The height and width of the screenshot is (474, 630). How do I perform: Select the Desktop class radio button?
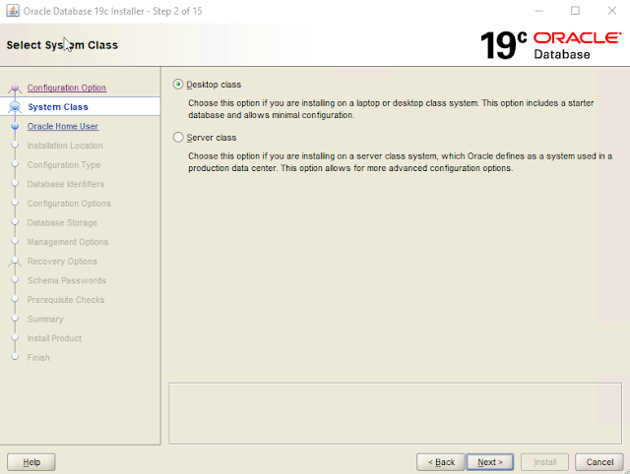pyautogui.click(x=178, y=85)
